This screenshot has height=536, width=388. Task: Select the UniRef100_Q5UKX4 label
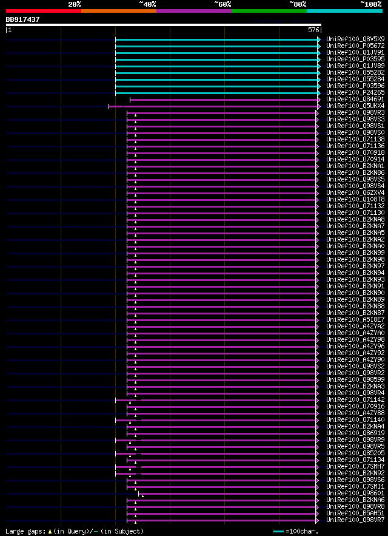pos(355,106)
